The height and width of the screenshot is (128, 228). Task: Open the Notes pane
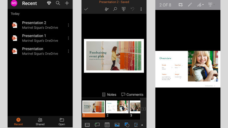(109, 94)
